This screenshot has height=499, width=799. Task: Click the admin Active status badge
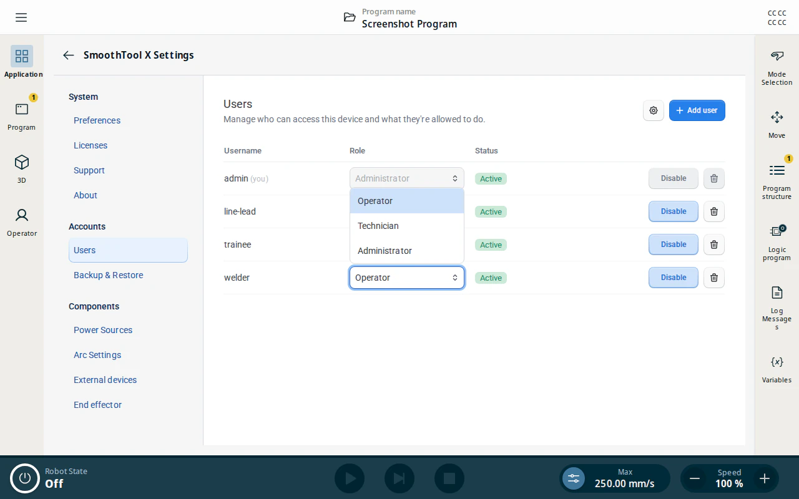491,178
